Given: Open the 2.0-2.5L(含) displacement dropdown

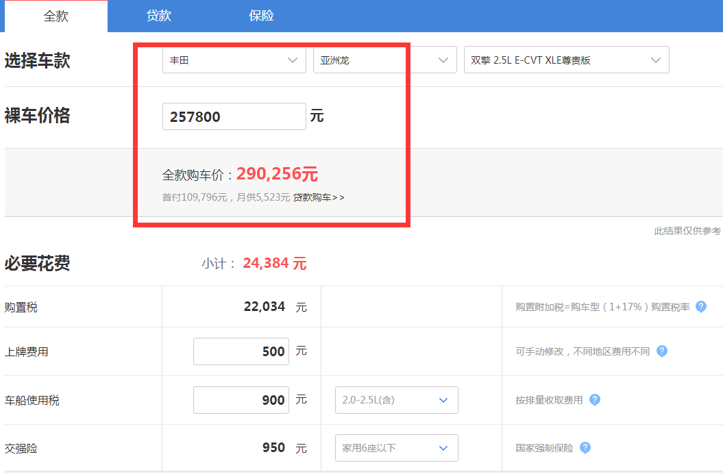Looking at the screenshot, I should [397, 400].
